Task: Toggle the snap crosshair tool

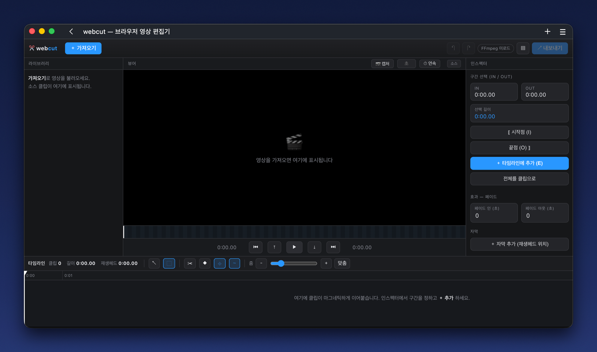Action: [220, 263]
